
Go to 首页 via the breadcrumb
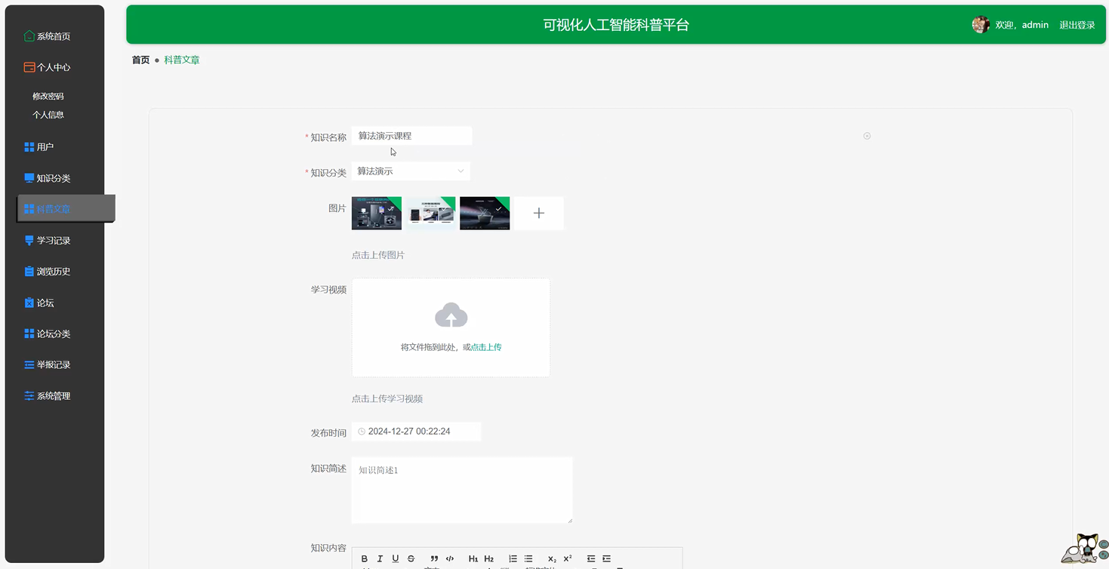(x=140, y=60)
